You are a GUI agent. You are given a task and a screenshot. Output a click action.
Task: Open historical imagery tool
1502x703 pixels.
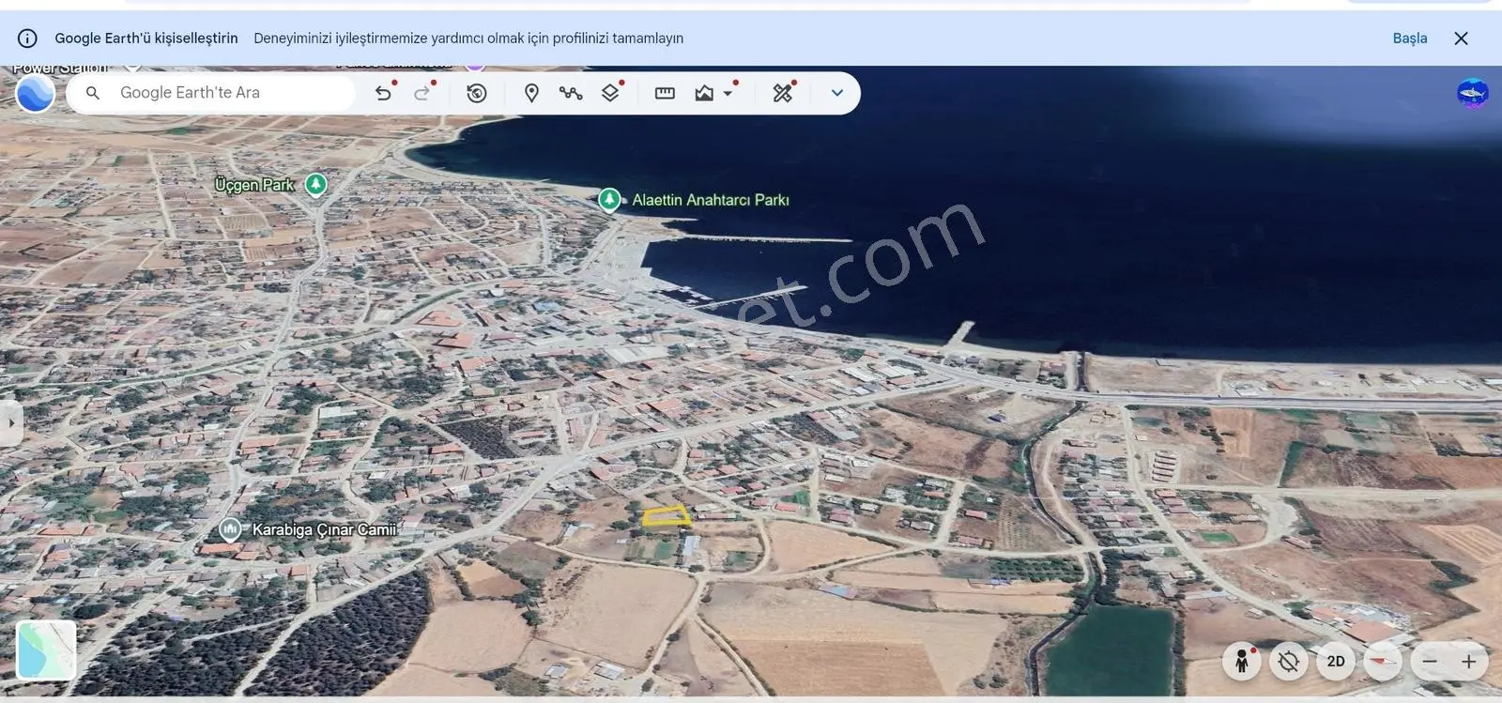coord(477,93)
